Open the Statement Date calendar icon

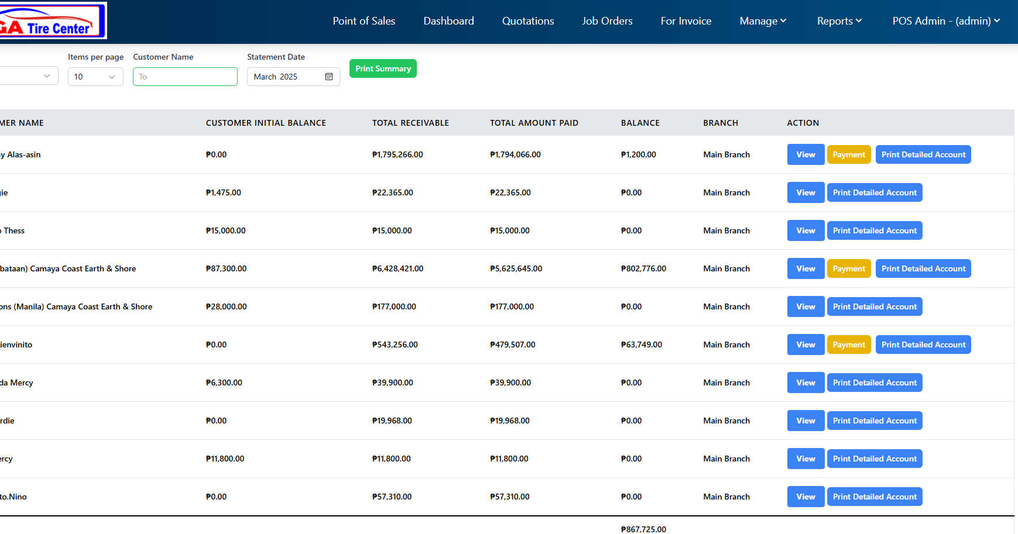[329, 77]
